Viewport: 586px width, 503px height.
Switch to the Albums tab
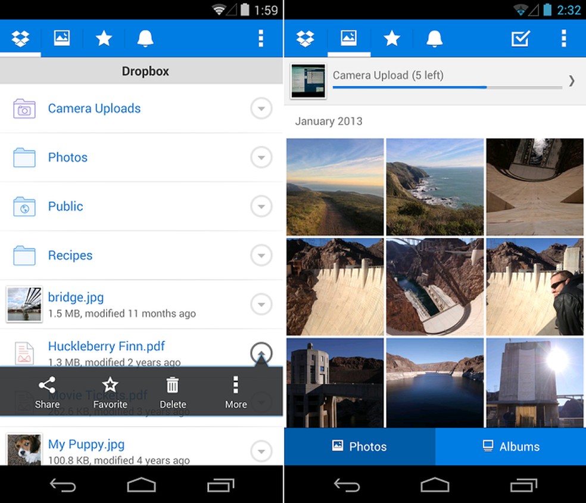510,446
